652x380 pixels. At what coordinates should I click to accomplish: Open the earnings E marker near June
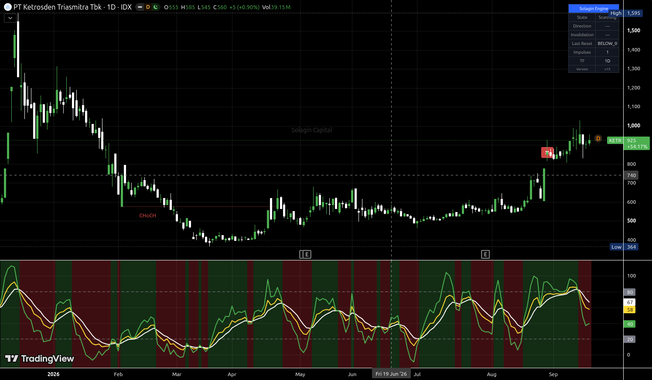pos(307,254)
